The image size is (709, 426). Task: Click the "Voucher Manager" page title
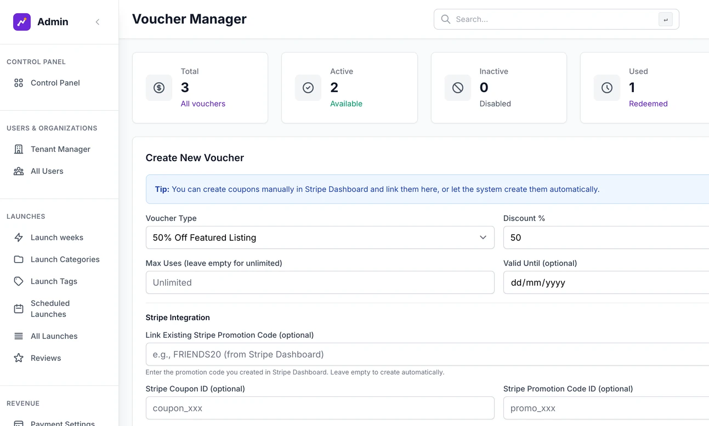tap(189, 19)
